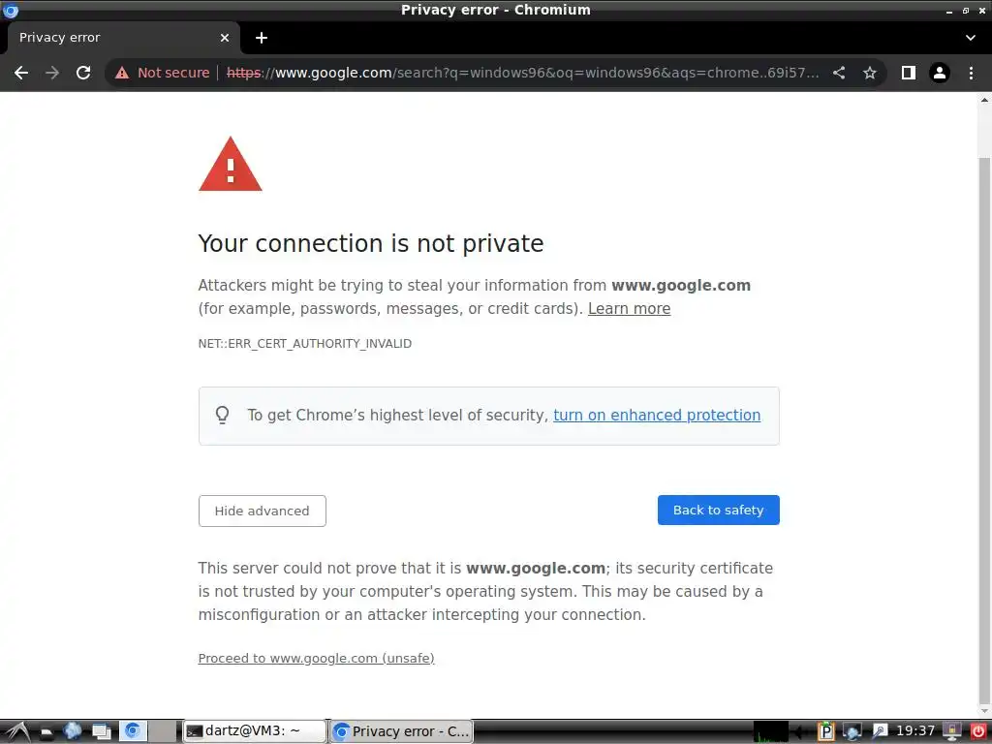
Task: Open the LXDE start menu icon
Action: click(16, 731)
